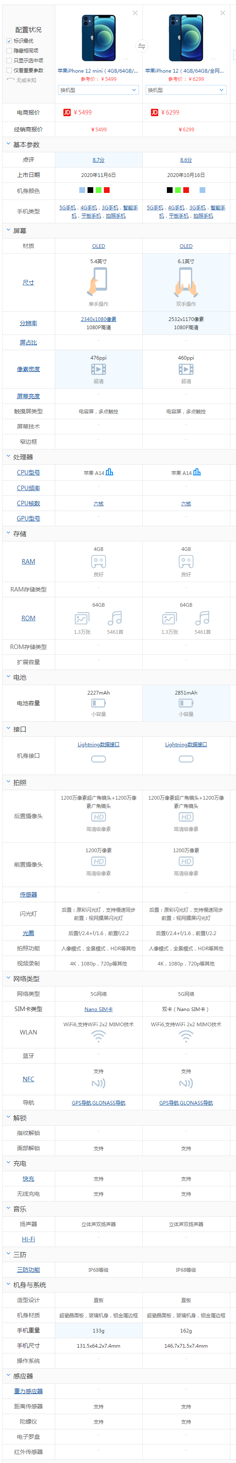This screenshot has width=236, height=1463.
Task: Open iPhone 12 mini product image
Action: pos(99,37)
